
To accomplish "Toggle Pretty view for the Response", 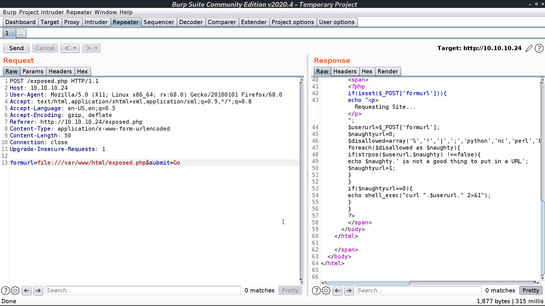I will coord(531,290).
